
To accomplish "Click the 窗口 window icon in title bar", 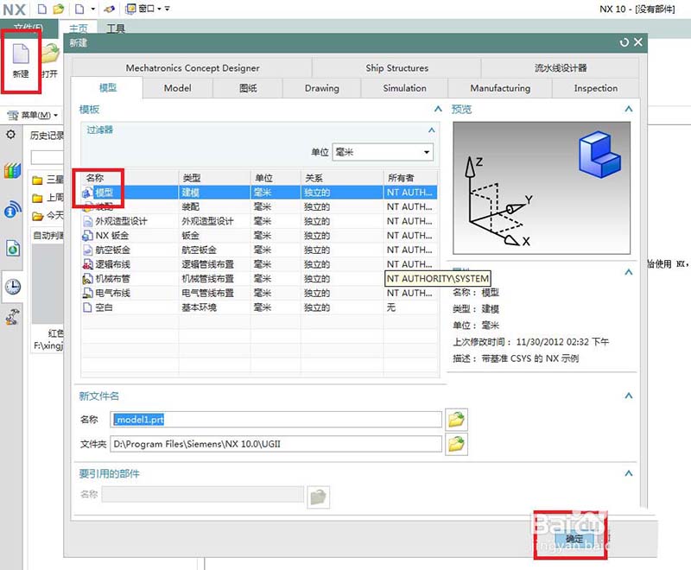I will [131, 9].
